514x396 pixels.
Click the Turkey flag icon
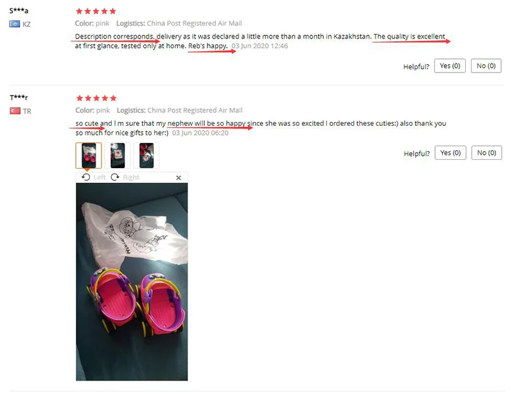point(15,111)
